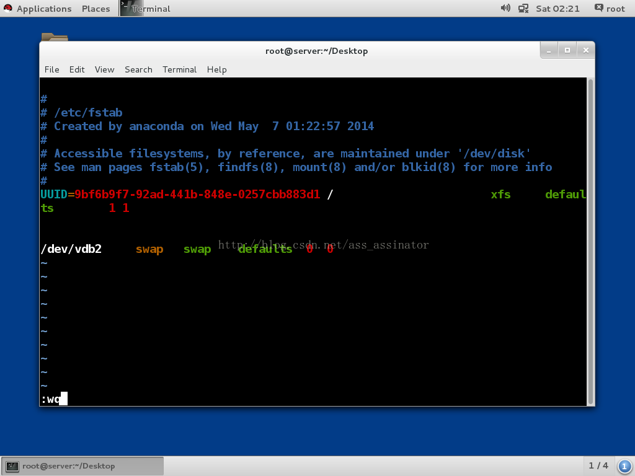The image size is (635, 476).
Task: Open the File menu
Action: [x=52, y=69]
